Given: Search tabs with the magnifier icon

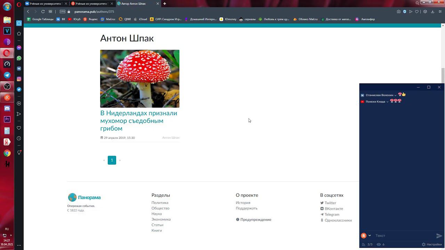Looking at the screenshot, I should (418, 3).
